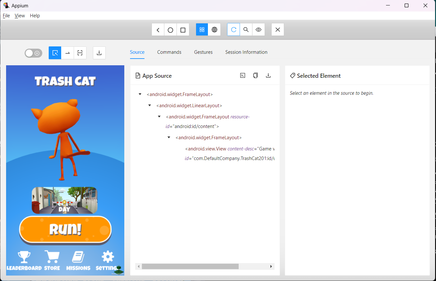Quit the session with the X button
436x281 pixels.
[x=277, y=29]
